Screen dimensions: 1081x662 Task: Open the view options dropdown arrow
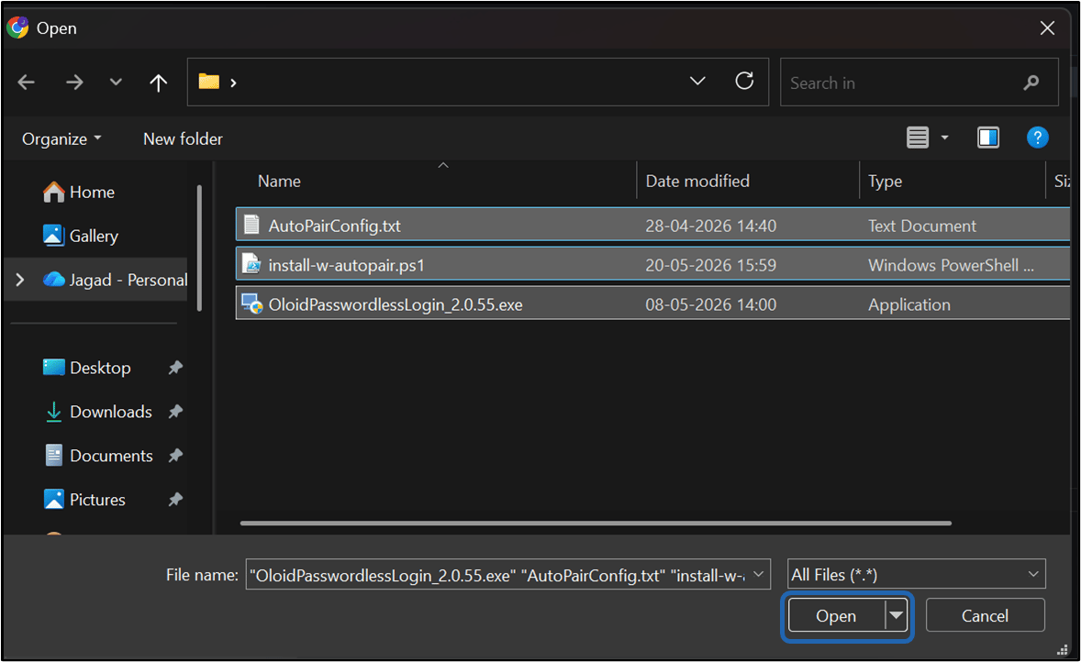pyautogui.click(x=945, y=138)
